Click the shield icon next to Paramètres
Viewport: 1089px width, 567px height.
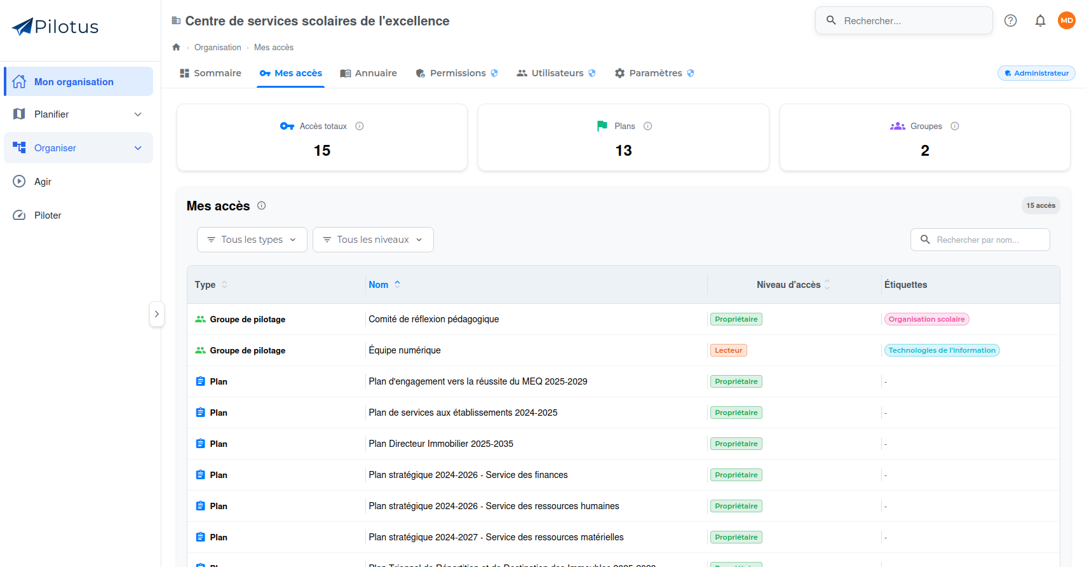click(x=691, y=73)
